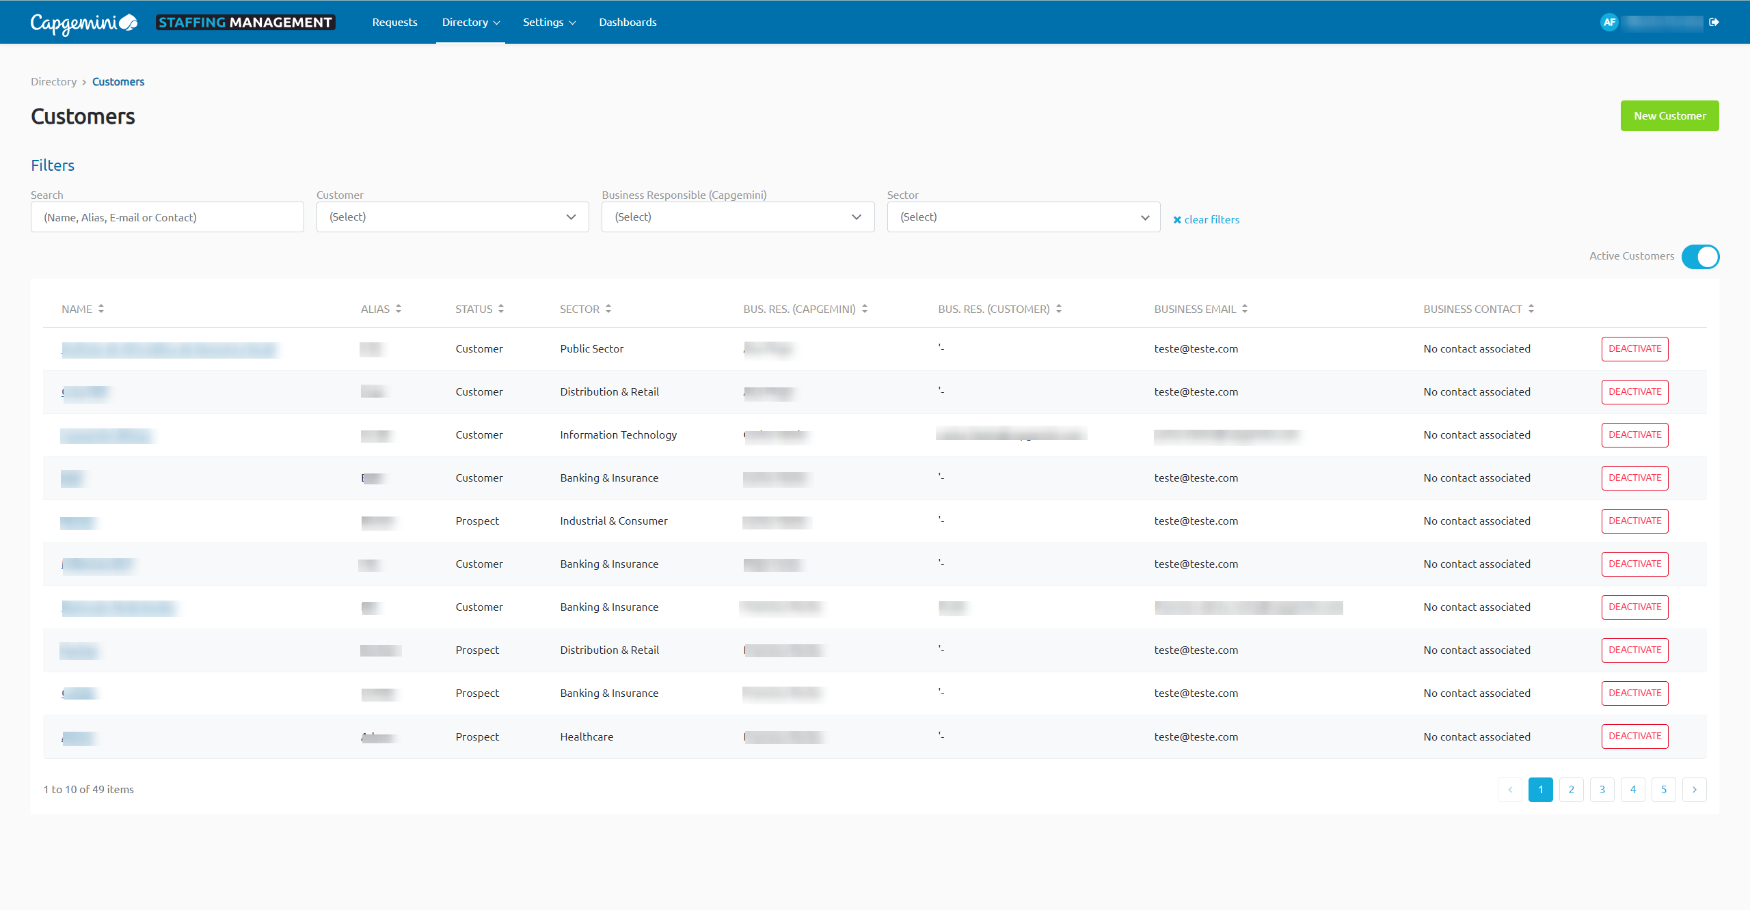Sort by Alias column sort icon
The width and height of the screenshot is (1750, 910).
399,309
